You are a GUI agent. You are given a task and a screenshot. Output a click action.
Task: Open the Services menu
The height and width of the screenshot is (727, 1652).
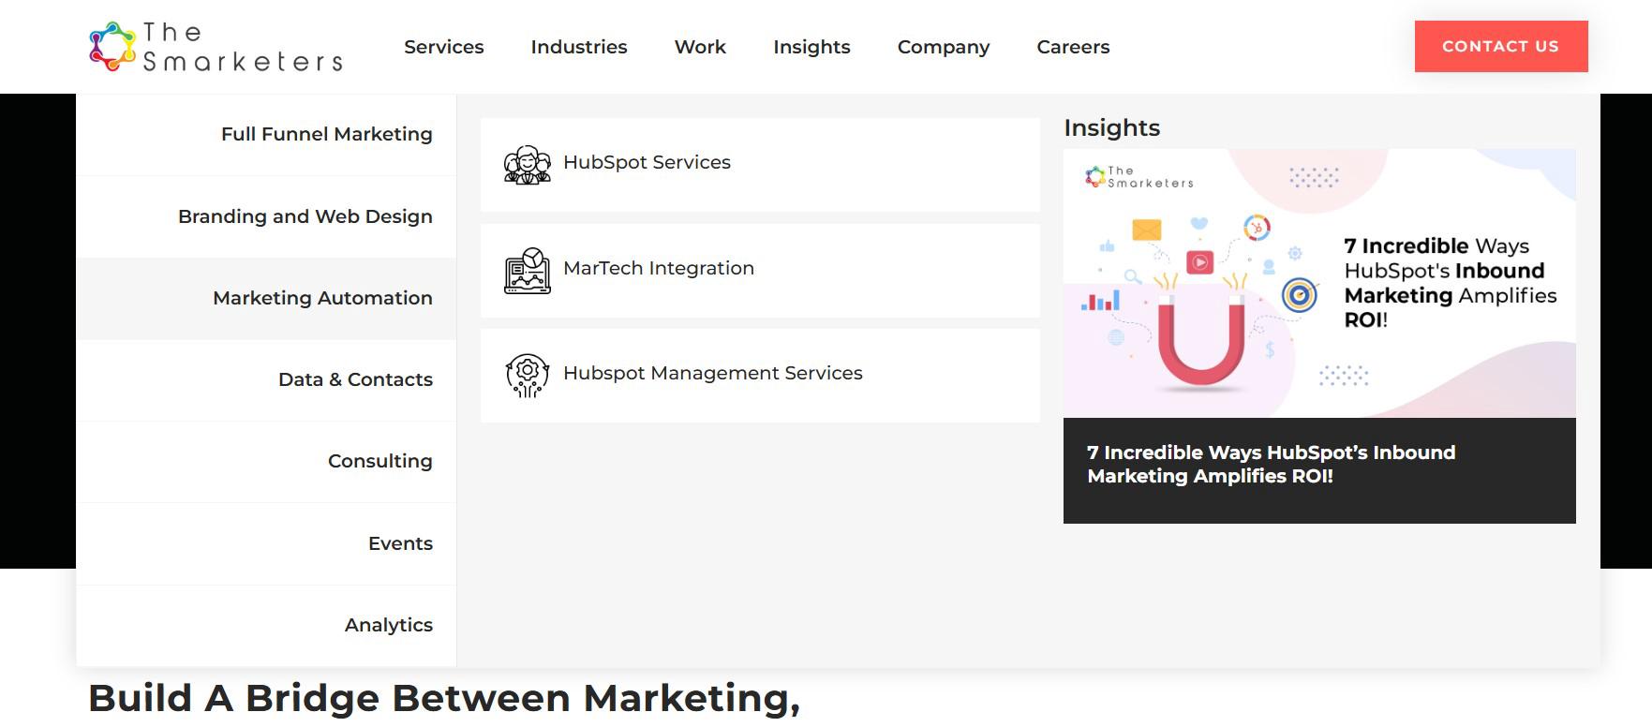coord(443,47)
